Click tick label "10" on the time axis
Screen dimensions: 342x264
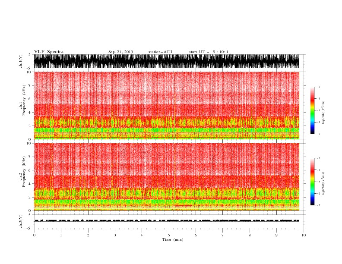pos(304,235)
